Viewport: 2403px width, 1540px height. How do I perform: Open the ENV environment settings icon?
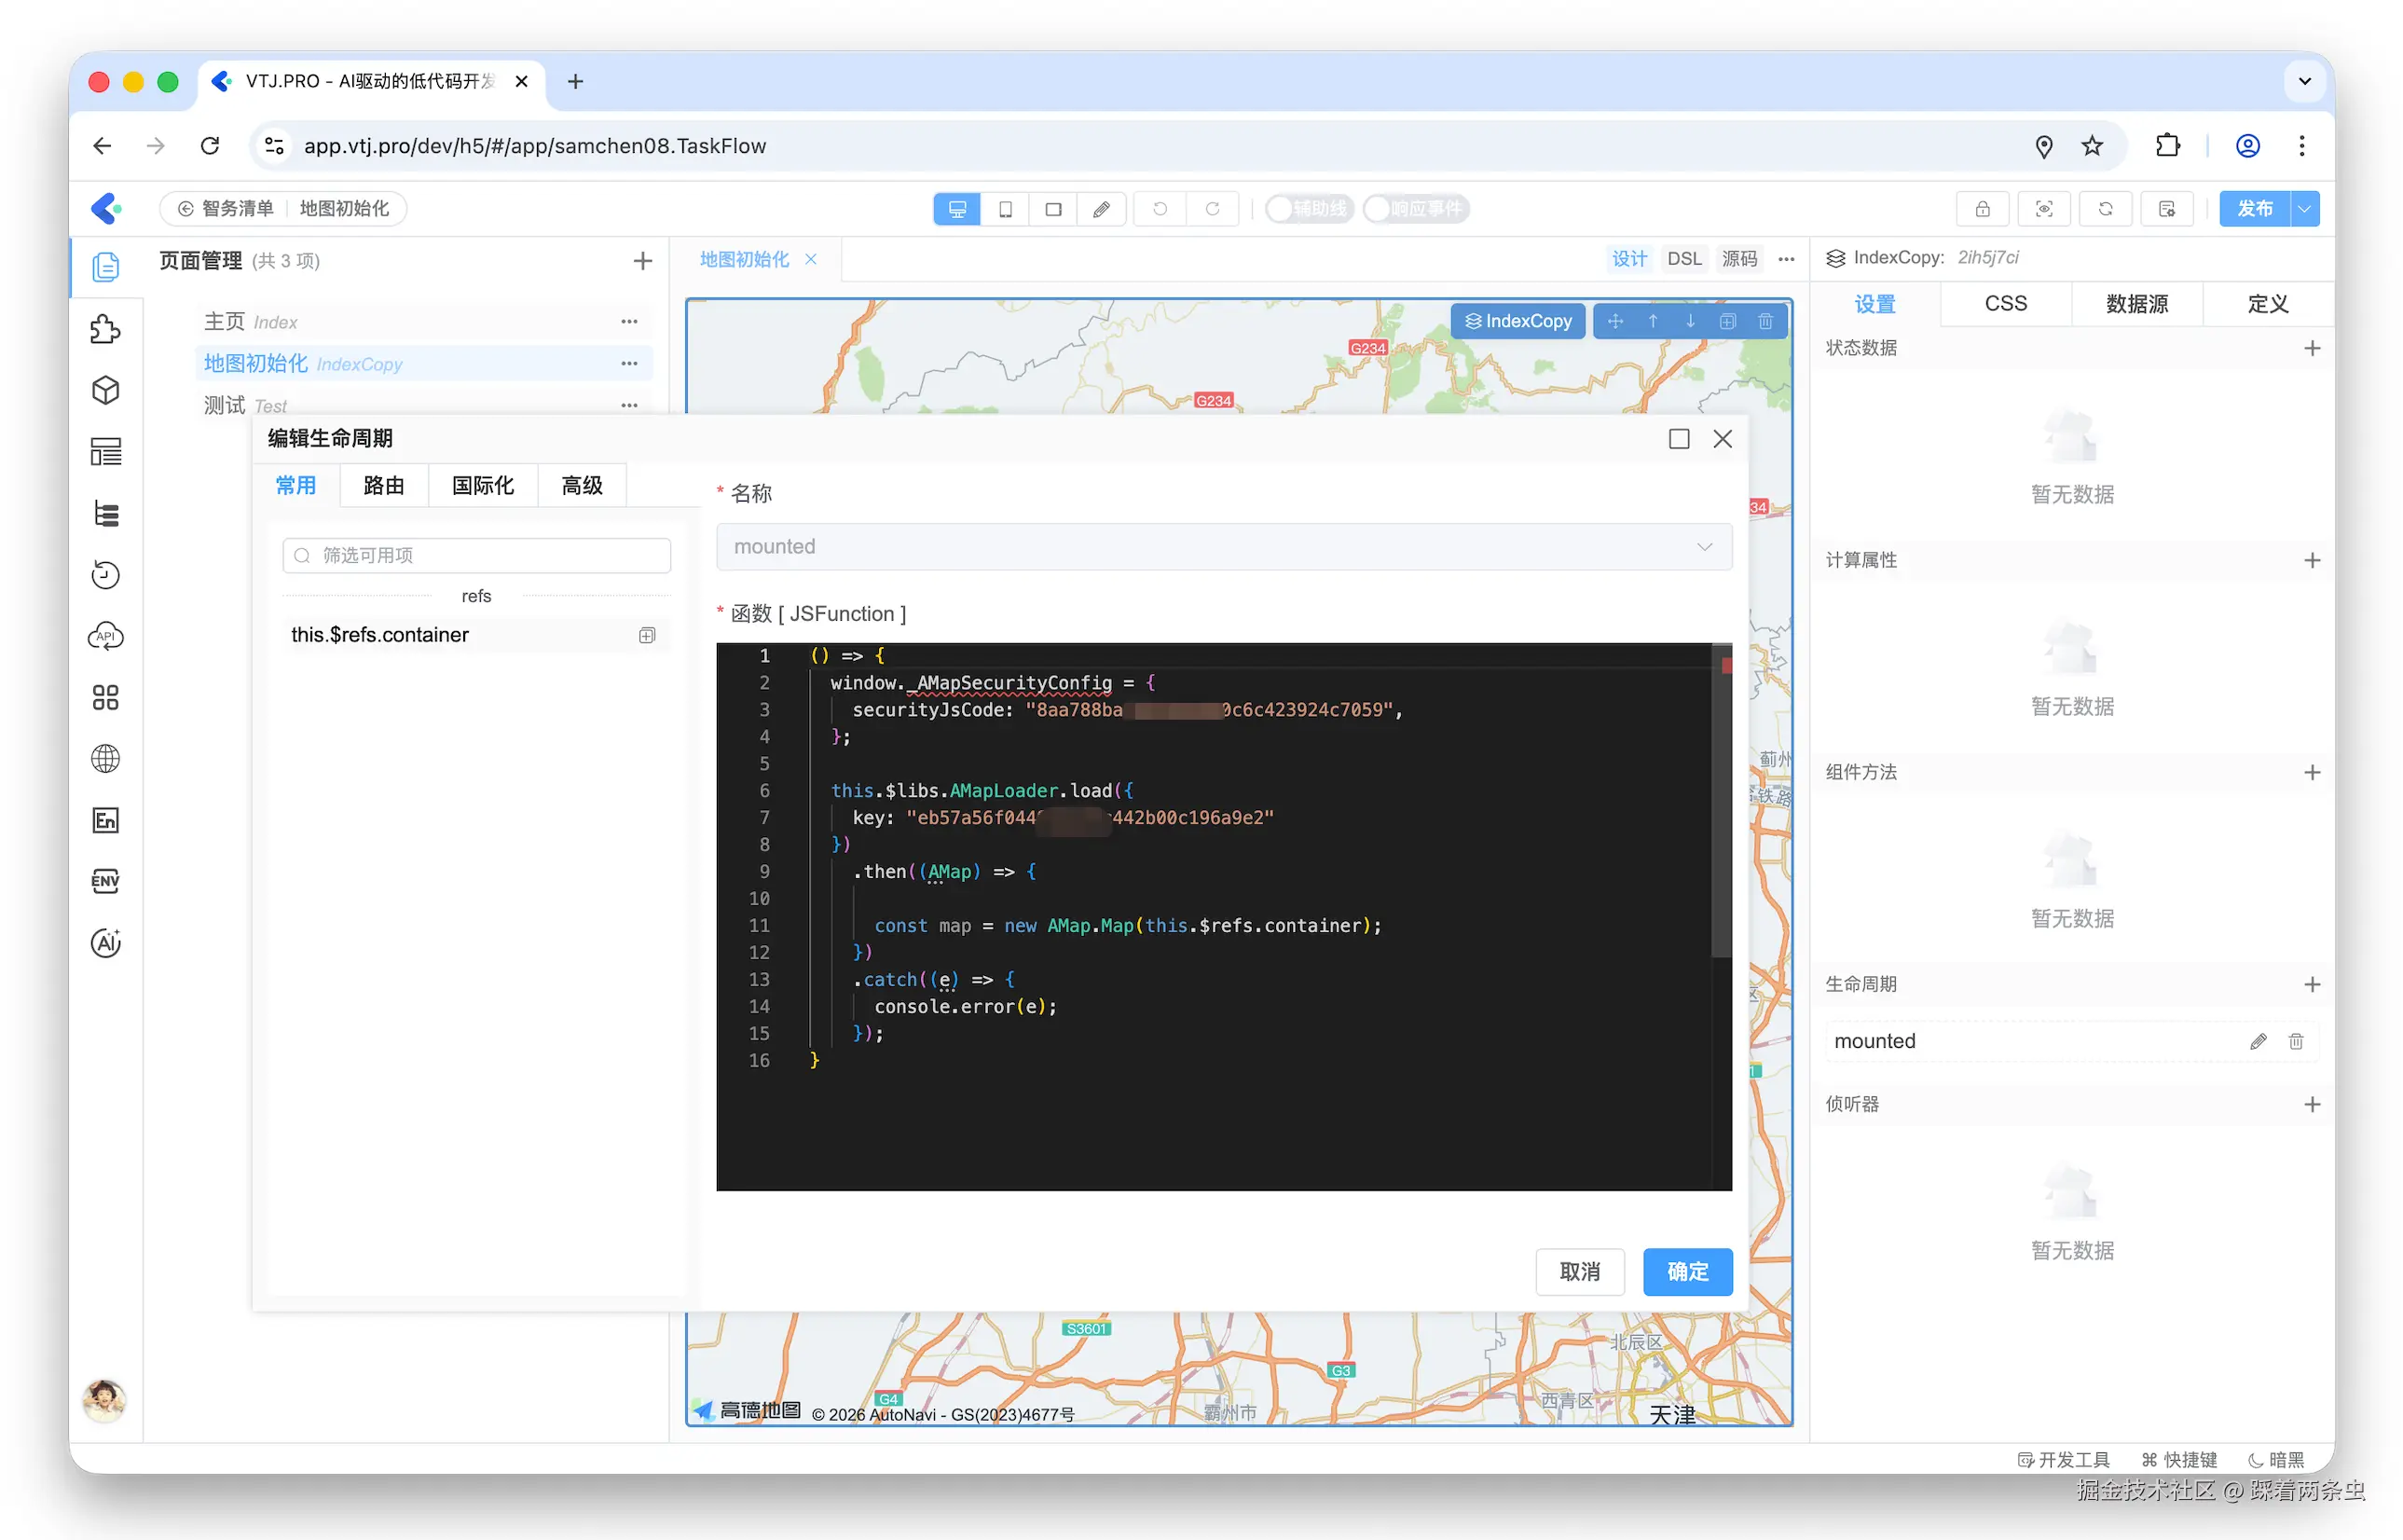pyautogui.click(x=106, y=881)
